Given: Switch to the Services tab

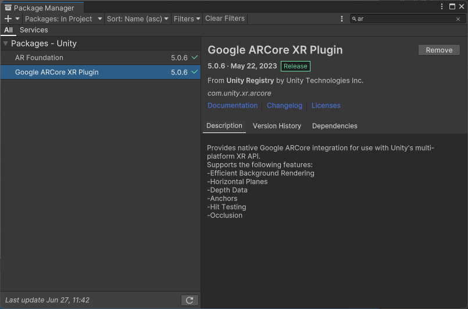Looking at the screenshot, I should pyautogui.click(x=34, y=30).
